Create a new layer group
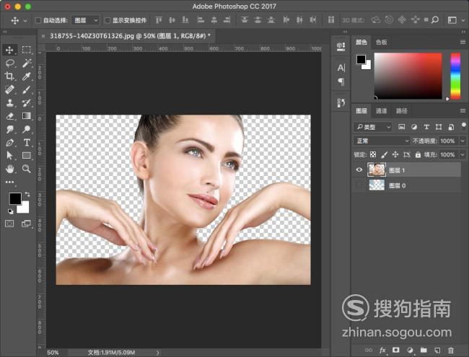 (424, 350)
